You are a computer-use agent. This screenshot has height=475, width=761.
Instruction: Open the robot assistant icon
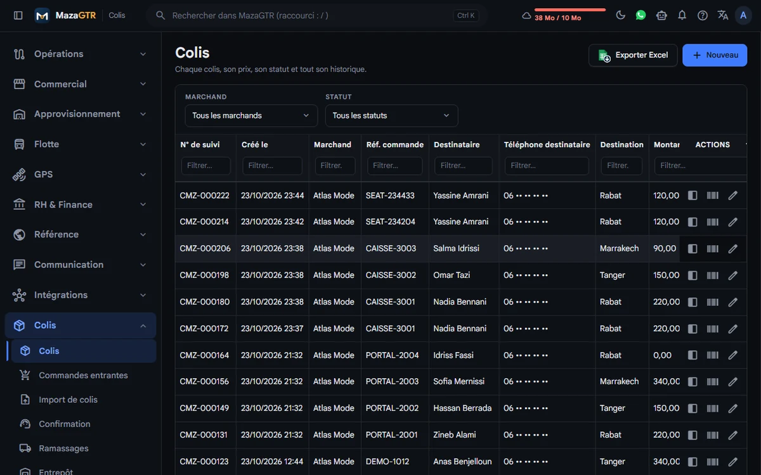pos(661,15)
